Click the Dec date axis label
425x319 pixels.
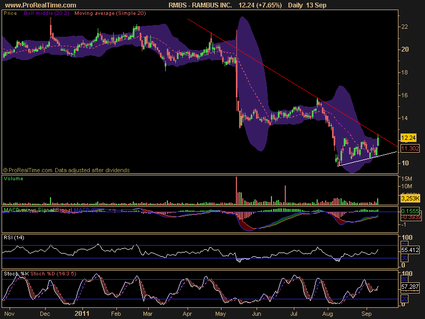(45, 314)
